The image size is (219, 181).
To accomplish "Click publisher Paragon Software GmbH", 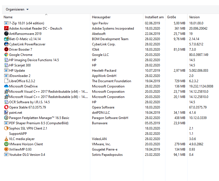I will [110, 118].
